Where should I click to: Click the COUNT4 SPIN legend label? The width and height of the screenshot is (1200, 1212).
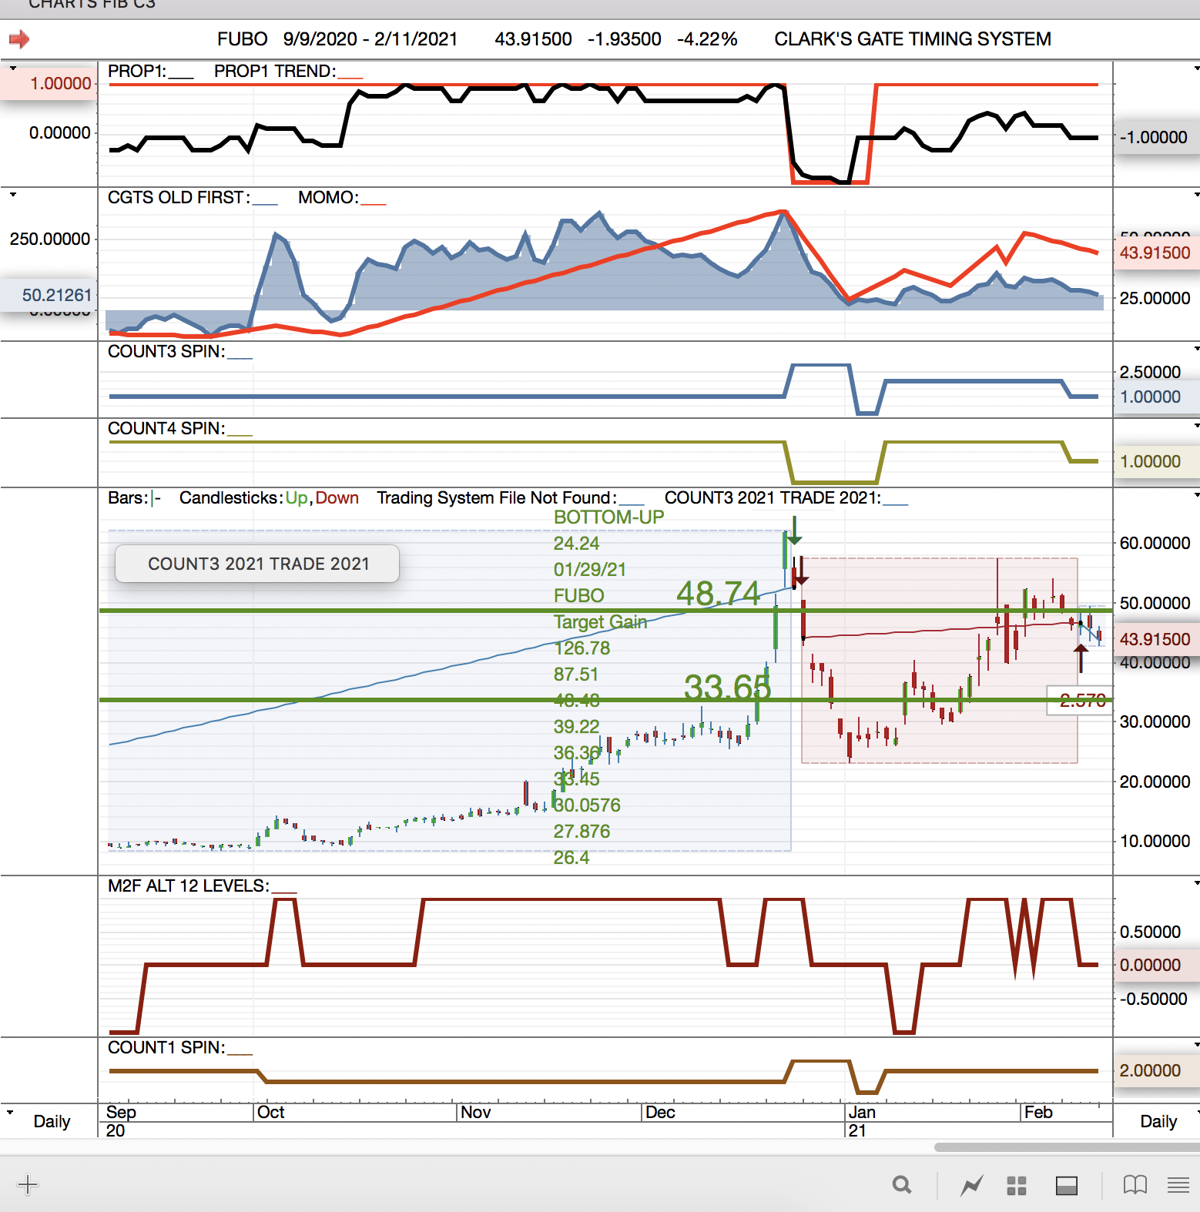(166, 428)
